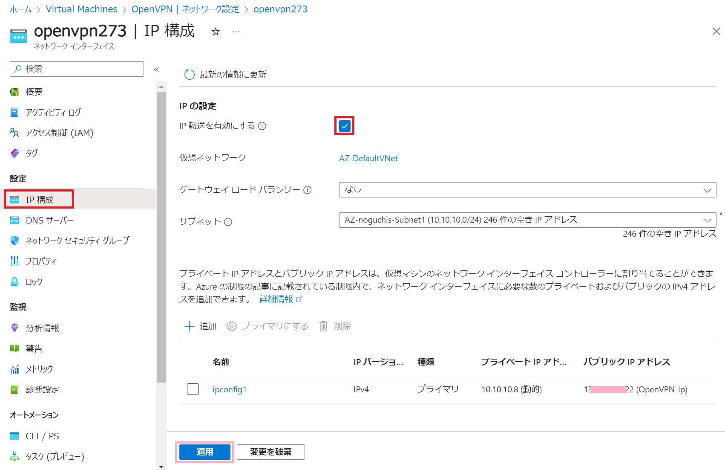Click info icon next to ゲートウェイ ロード バランサー
The width and height of the screenshot is (725, 470).
308,190
